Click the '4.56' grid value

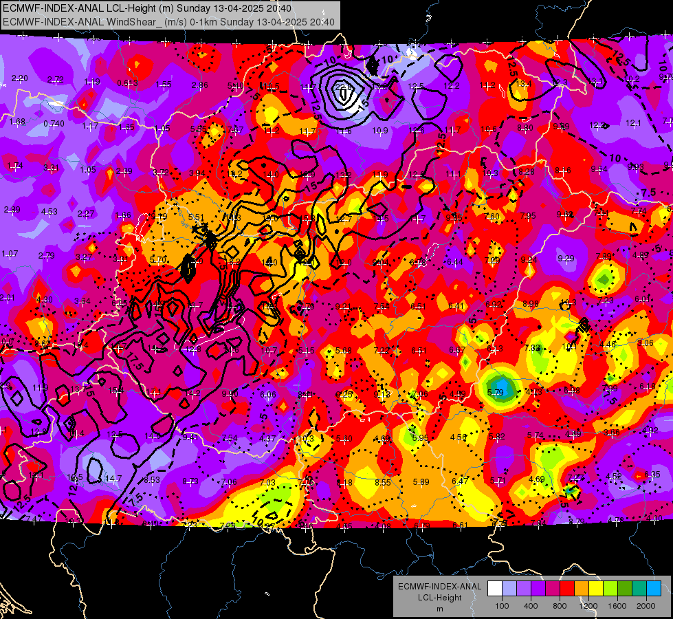(x=459, y=437)
